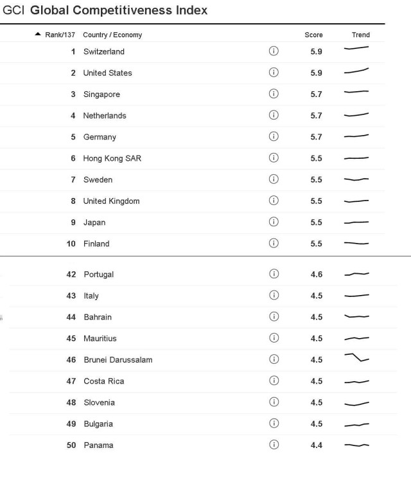Click the trend sparkline for Sweden

[356, 179]
